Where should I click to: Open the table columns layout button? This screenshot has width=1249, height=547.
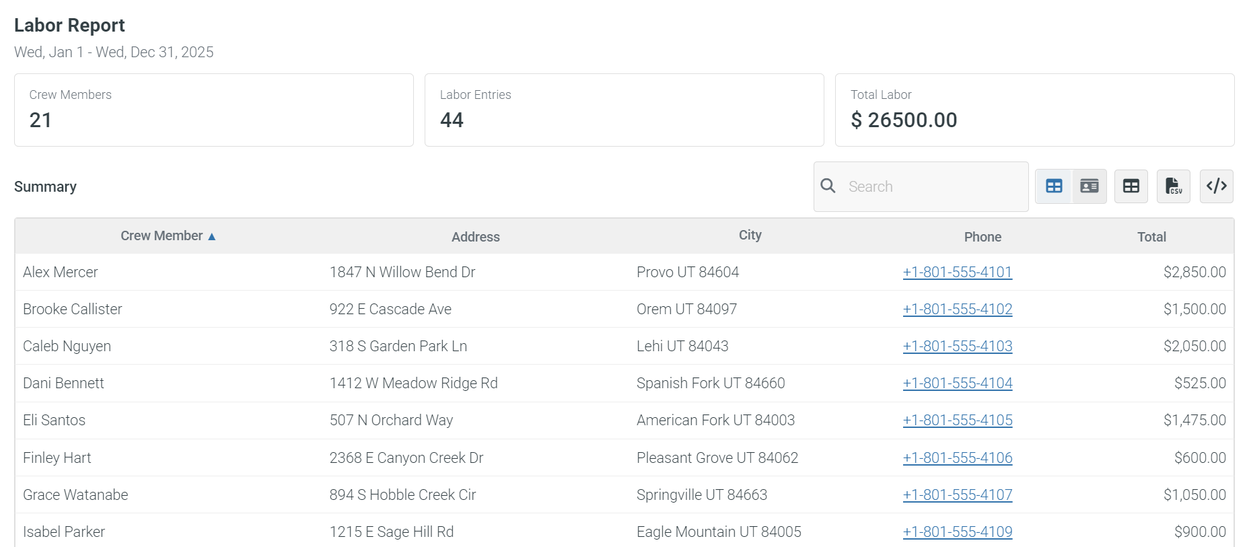[x=1131, y=186]
